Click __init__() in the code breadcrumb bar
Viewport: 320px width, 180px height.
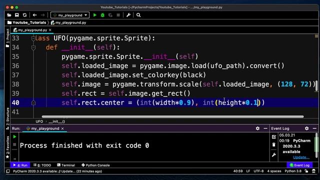tap(56, 121)
